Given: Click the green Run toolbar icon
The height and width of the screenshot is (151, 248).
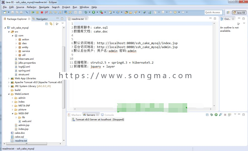Looking at the screenshot, I should point(94,13).
